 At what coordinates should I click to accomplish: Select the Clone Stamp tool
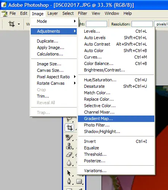pyautogui.click(x=69, y=146)
